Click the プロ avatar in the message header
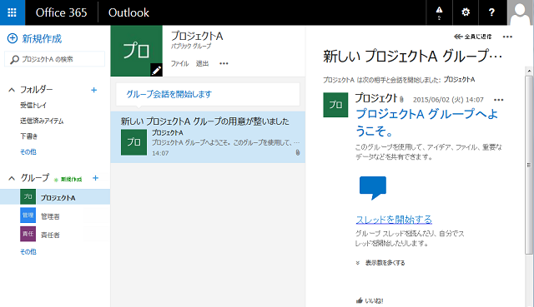 coord(335,105)
